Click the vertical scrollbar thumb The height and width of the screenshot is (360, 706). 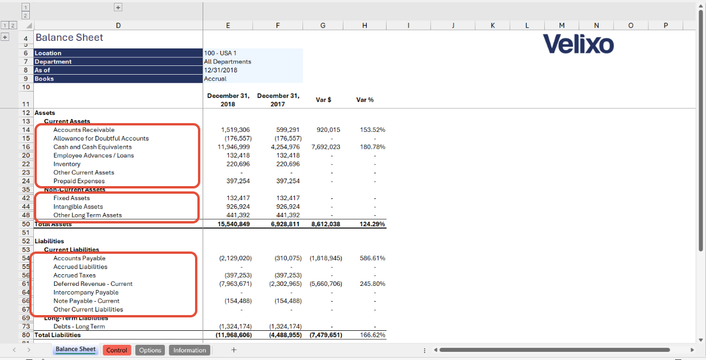[701, 131]
